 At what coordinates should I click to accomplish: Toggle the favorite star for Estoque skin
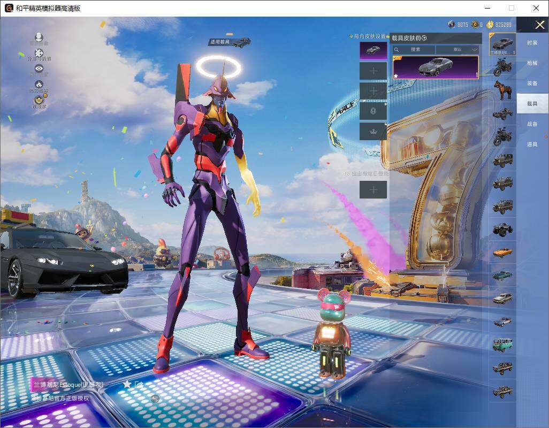tap(127, 384)
